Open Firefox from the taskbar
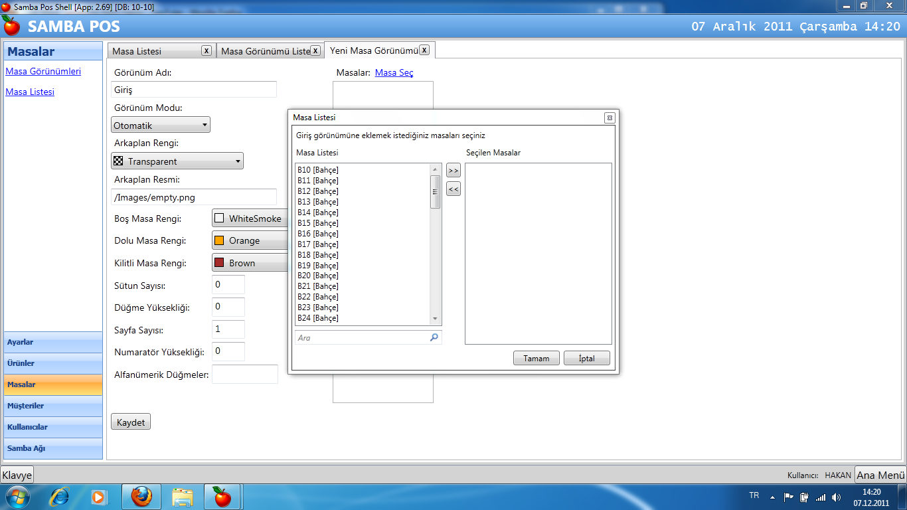The width and height of the screenshot is (907, 510). pyautogui.click(x=141, y=496)
